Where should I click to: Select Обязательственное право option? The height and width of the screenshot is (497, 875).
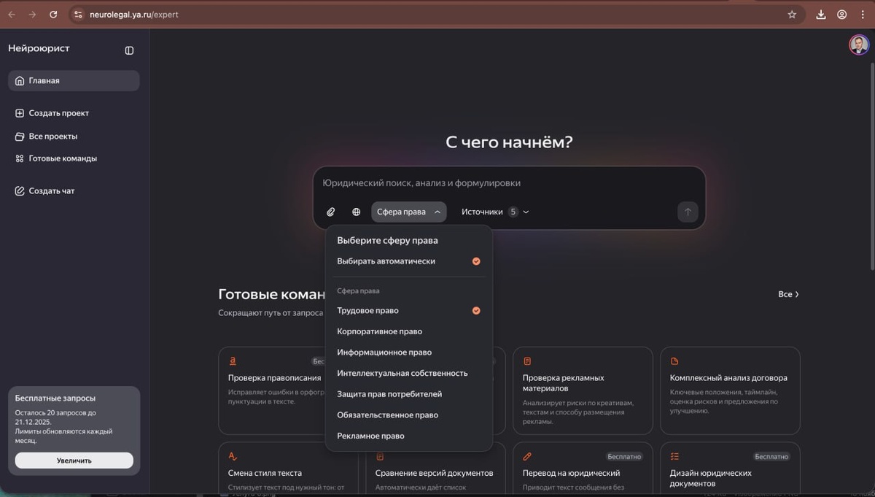click(x=409, y=415)
